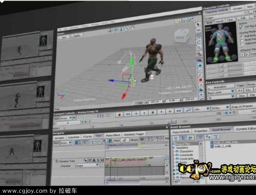Click the view cube in the viewport

point(181,36)
